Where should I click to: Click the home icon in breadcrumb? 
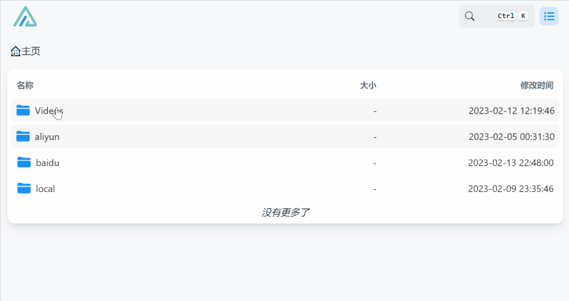(16, 51)
